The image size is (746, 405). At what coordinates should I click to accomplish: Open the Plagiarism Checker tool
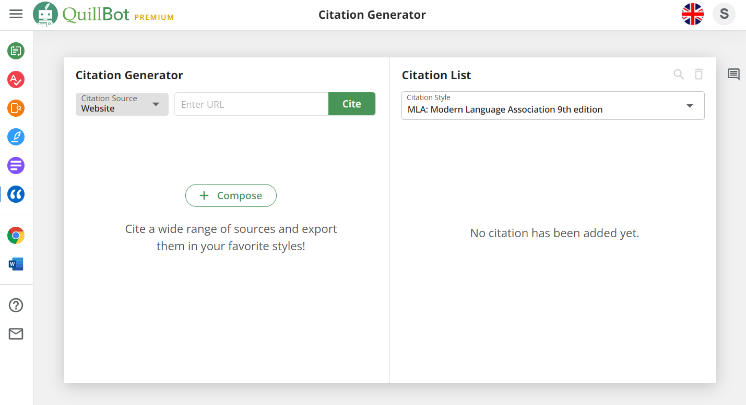coord(16,108)
